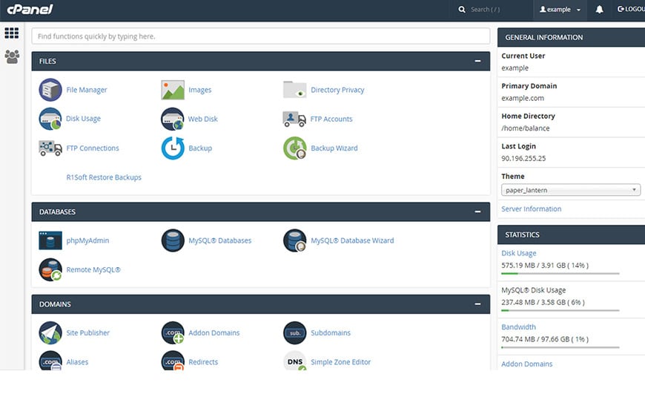Collapse the Databases section
This screenshot has height=400, width=645.
(x=477, y=212)
